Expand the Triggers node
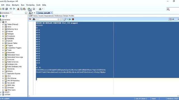This screenshot has height=100, width=179. (x=3, y=46)
